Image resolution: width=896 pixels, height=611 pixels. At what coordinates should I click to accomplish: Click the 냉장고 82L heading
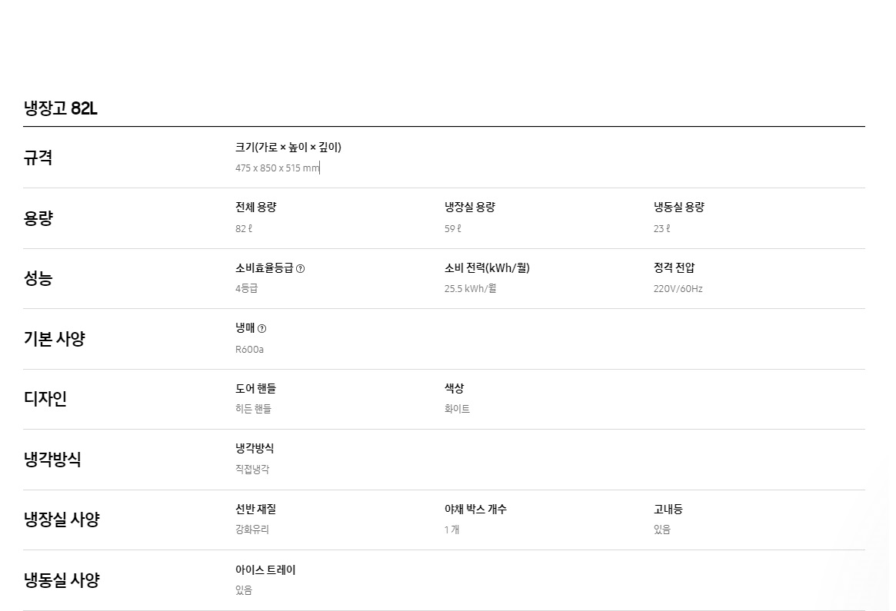tap(61, 108)
